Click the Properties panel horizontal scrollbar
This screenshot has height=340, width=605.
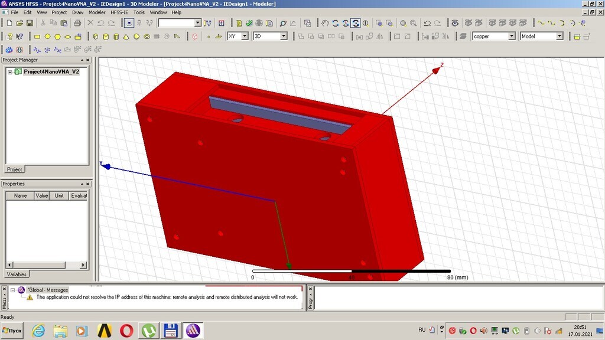46,265
